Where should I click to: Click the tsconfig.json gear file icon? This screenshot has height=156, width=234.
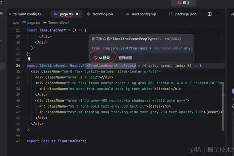click(89, 14)
